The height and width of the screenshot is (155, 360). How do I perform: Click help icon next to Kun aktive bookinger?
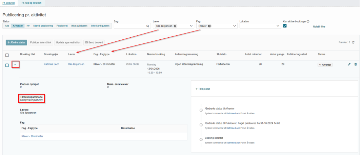[x=308, y=21]
